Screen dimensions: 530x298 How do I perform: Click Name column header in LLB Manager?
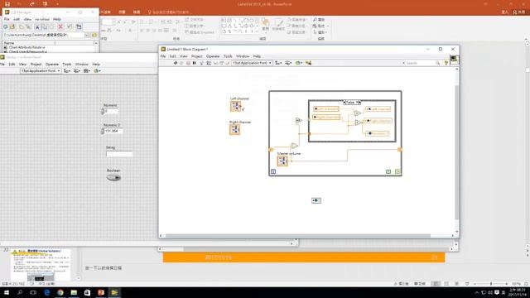pyautogui.click(x=29, y=43)
